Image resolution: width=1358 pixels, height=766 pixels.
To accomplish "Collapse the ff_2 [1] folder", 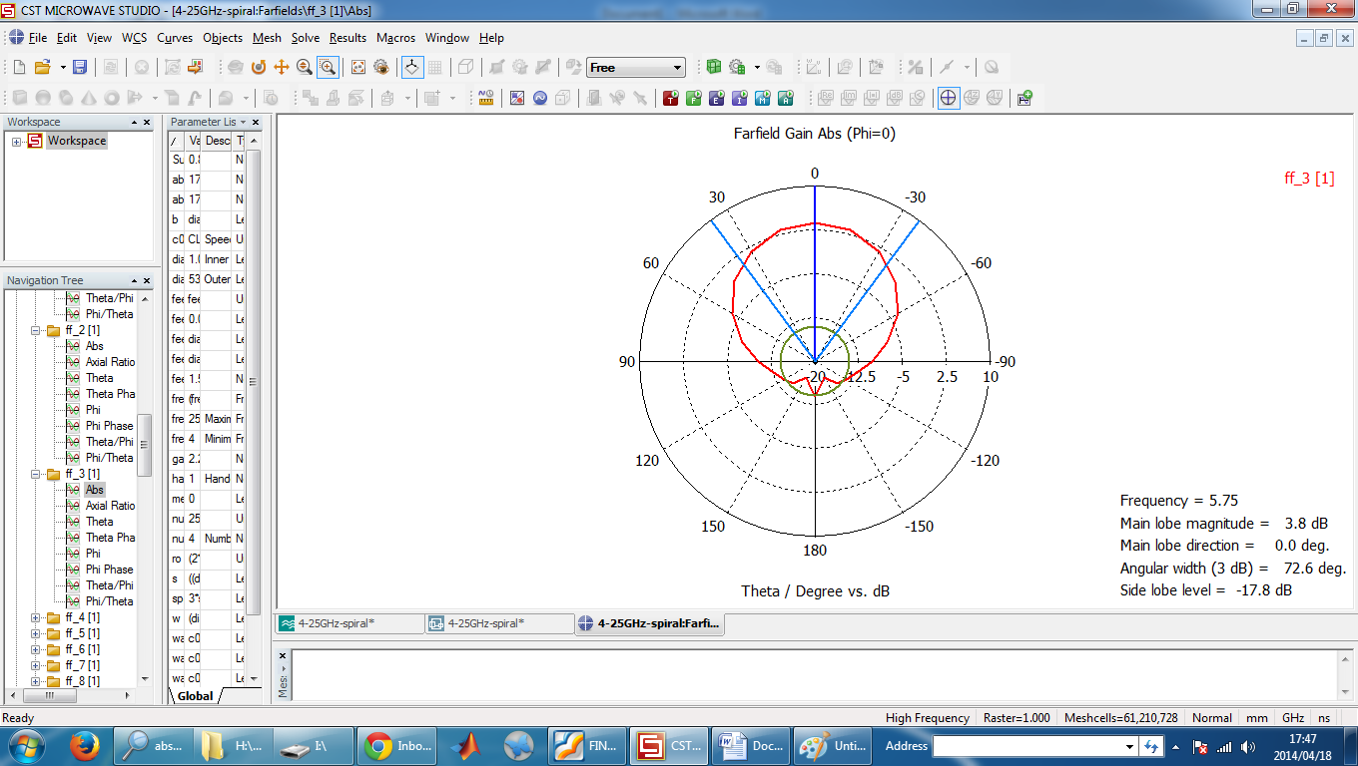I will tap(36, 330).
